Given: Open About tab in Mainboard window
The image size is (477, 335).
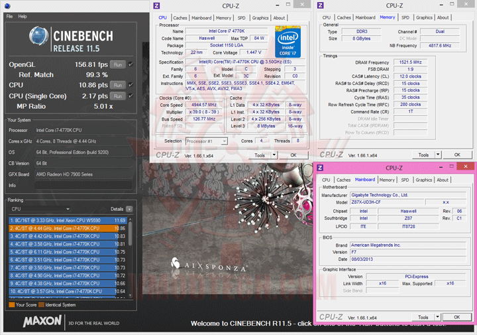Looking at the screenshot, I should [443, 180].
